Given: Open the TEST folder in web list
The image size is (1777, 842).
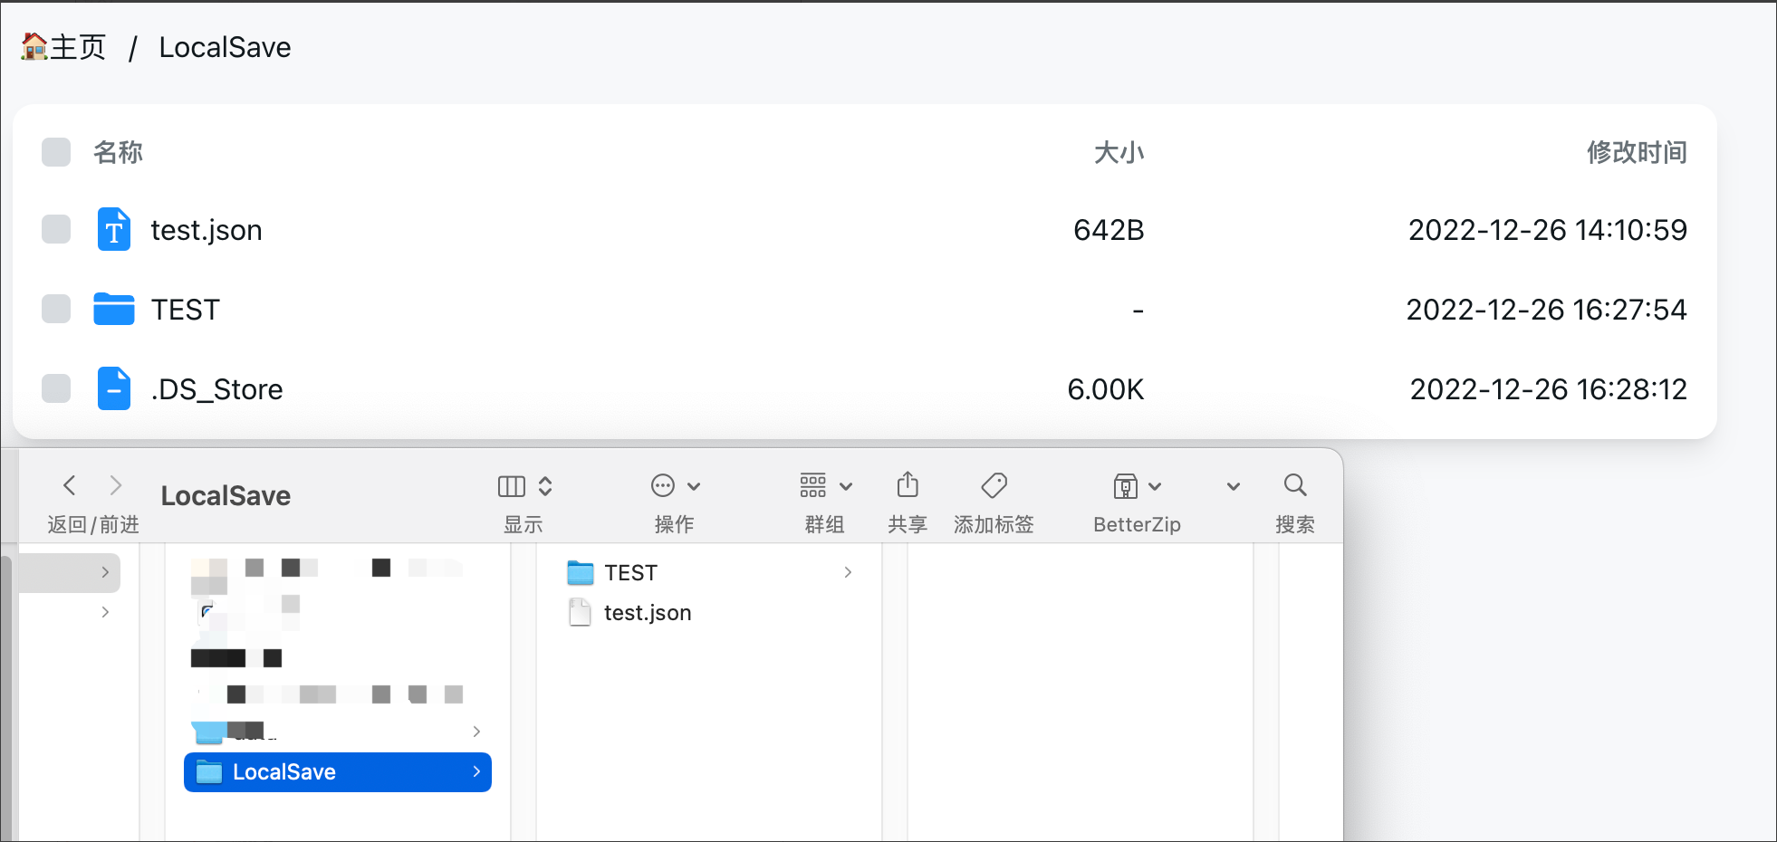Looking at the screenshot, I should coord(186,310).
